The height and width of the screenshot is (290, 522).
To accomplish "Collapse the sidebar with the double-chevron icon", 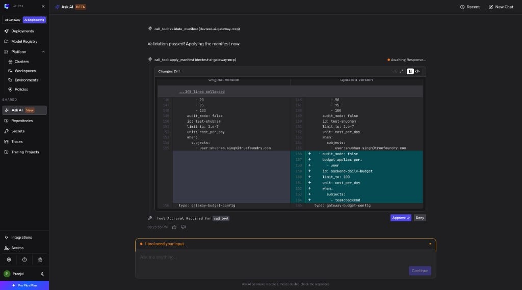I will coord(43,6).
